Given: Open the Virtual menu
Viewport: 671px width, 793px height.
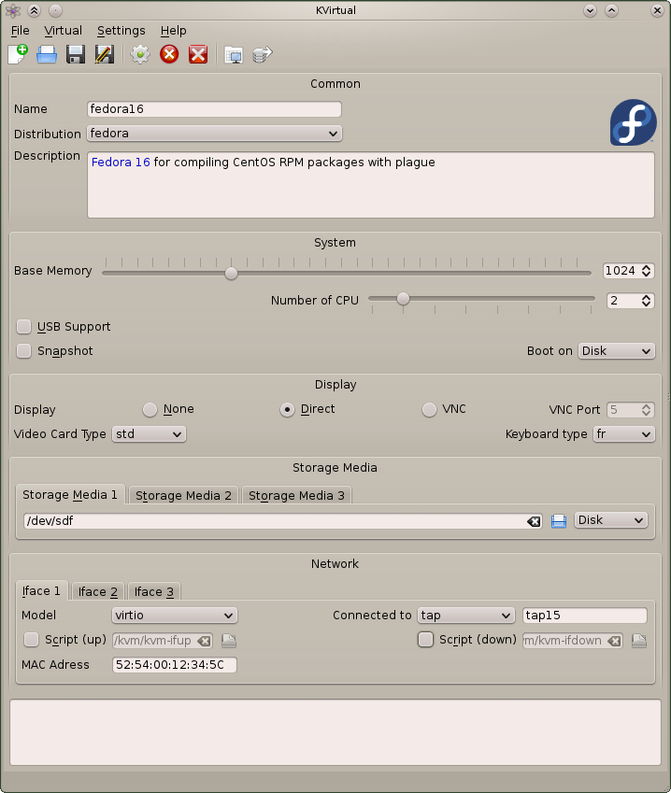Looking at the screenshot, I should point(64,31).
